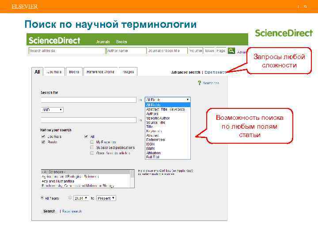Click the Author name input field
This screenshot has height=238, width=318.
point(126,51)
